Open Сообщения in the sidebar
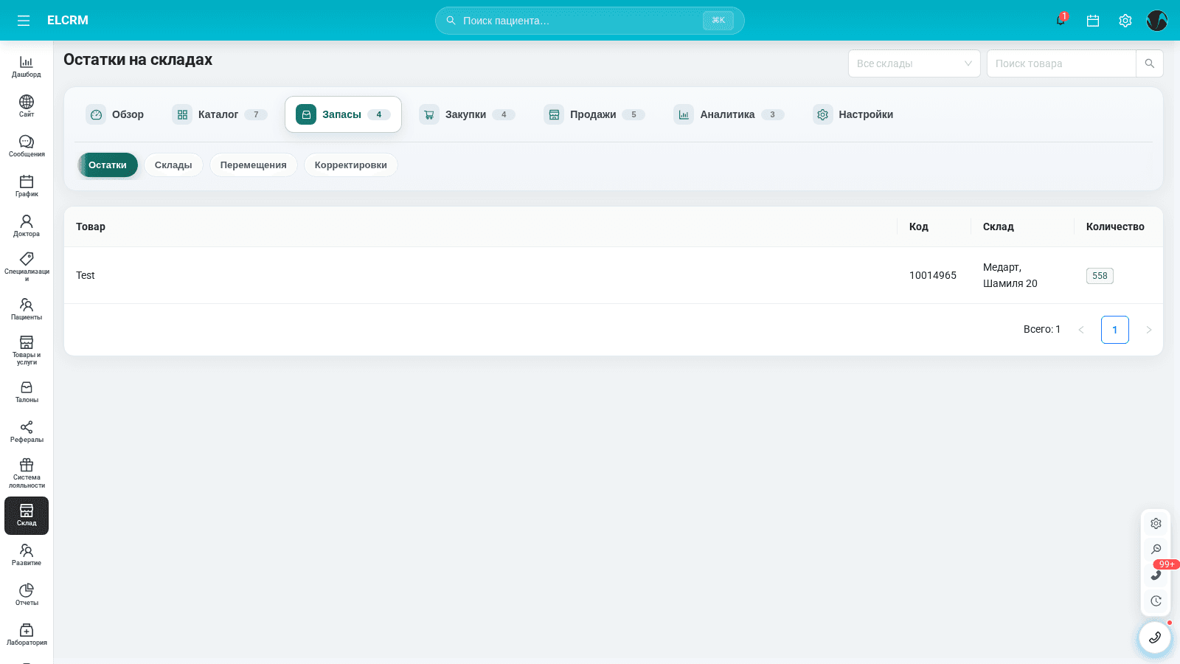The image size is (1180, 664). click(27, 146)
